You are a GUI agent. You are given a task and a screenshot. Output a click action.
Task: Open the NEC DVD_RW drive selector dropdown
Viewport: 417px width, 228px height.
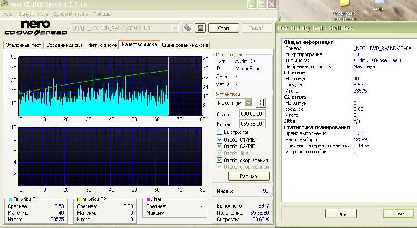[175, 28]
